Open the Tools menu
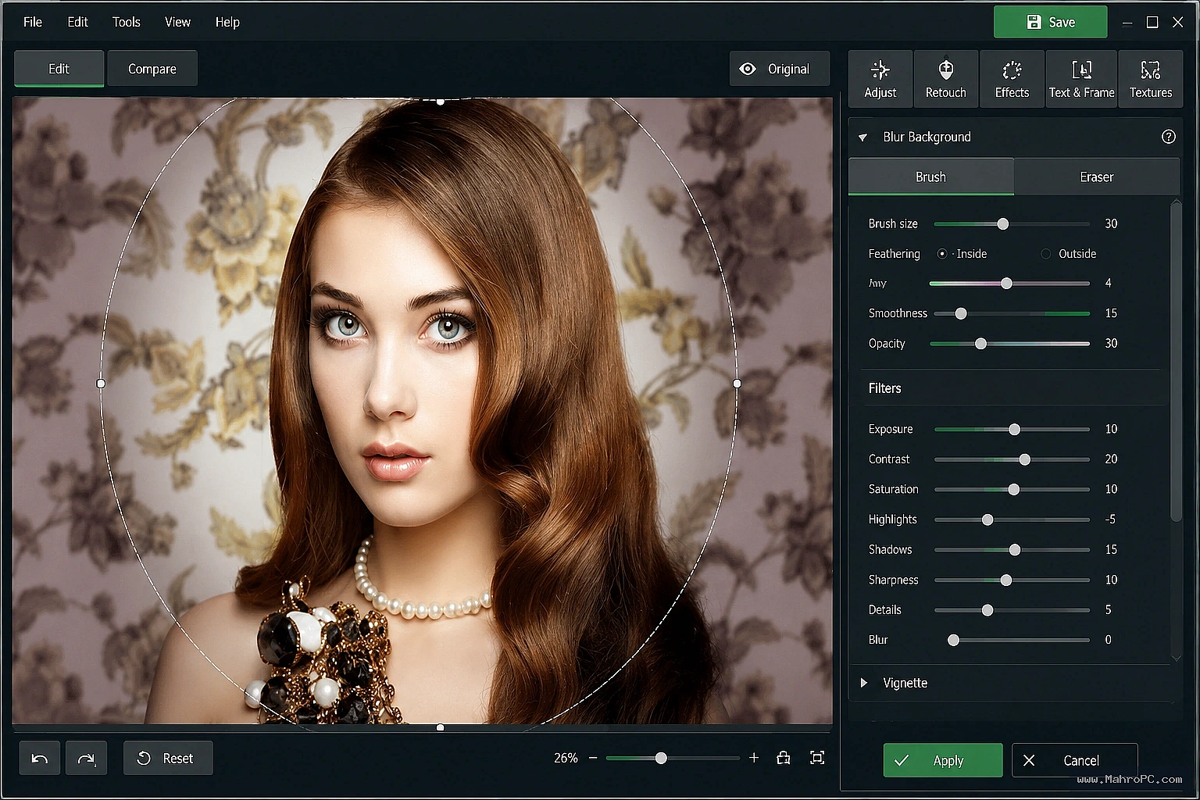Viewport: 1200px width, 800px height. 126,22
